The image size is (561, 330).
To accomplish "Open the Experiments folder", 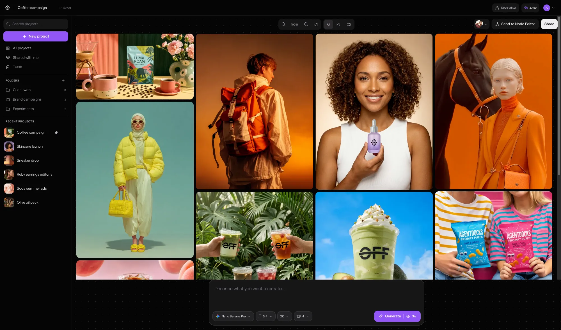I will [36, 109].
